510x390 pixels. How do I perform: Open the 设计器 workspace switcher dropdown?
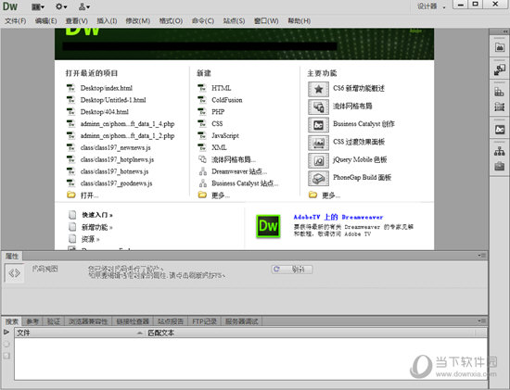(431, 6)
